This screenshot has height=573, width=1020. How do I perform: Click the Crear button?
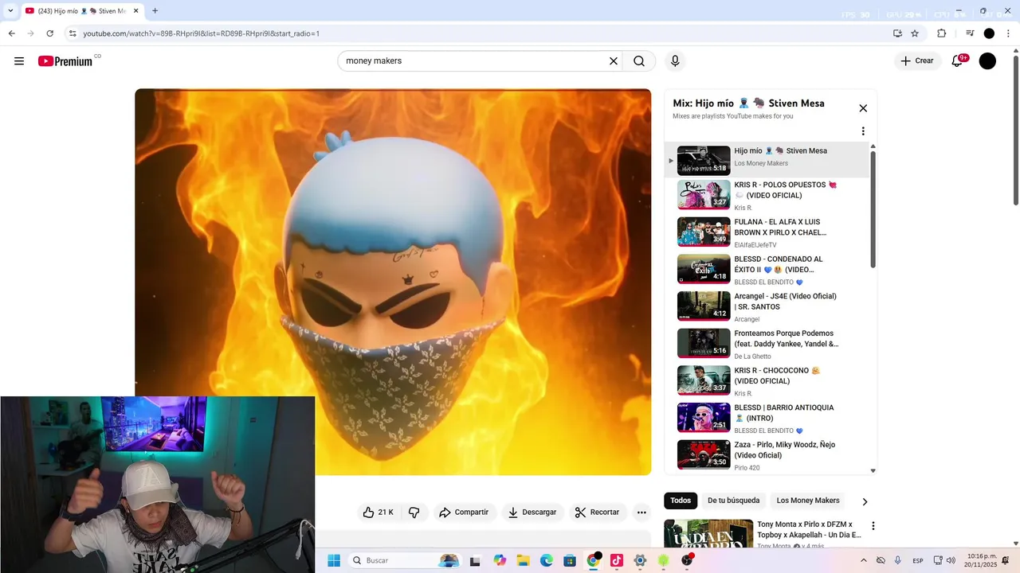click(916, 61)
